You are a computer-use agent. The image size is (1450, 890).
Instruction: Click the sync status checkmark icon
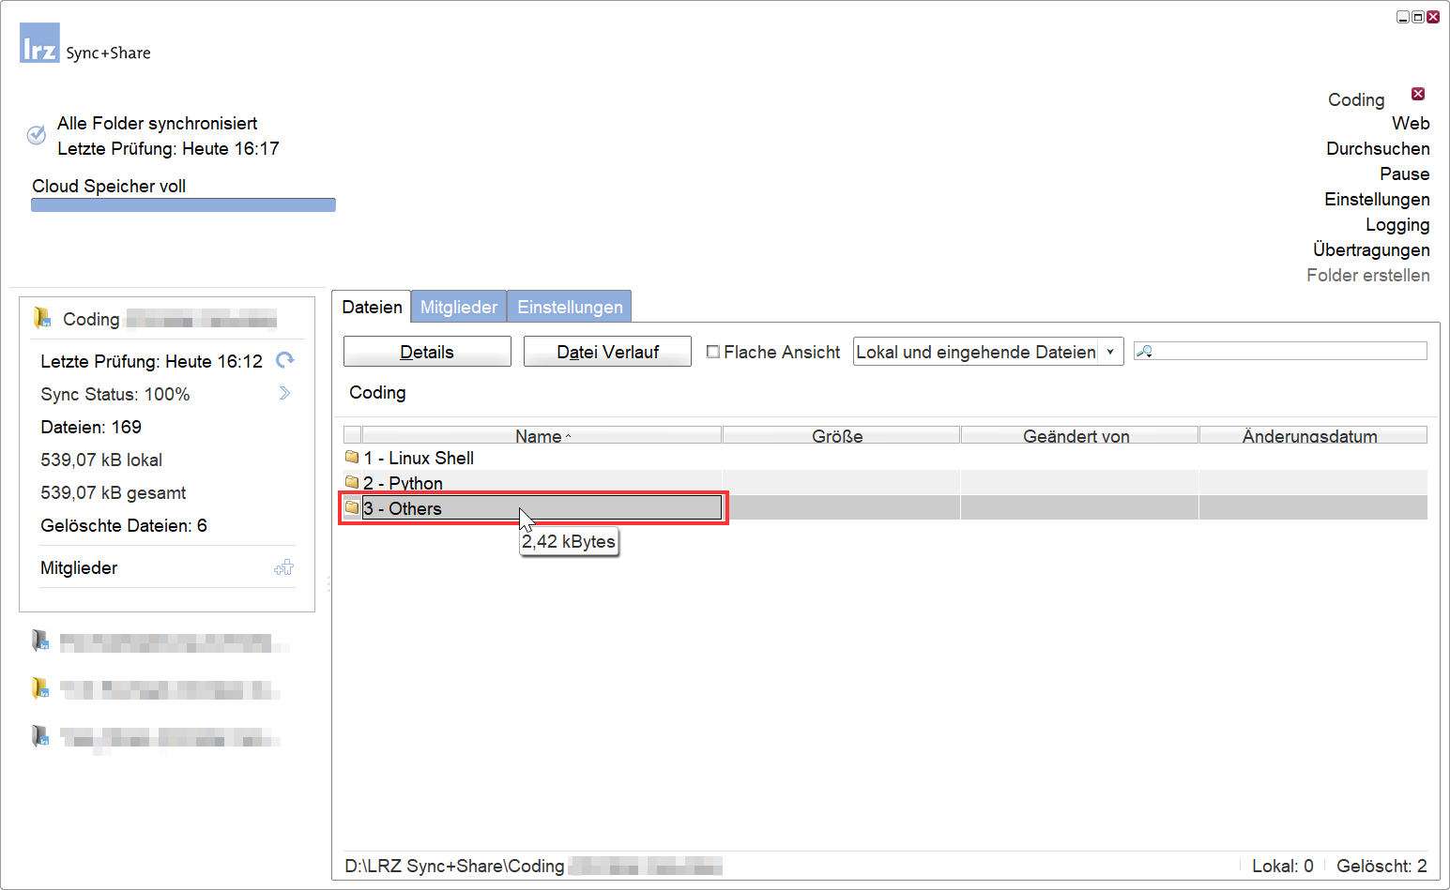coord(37,135)
